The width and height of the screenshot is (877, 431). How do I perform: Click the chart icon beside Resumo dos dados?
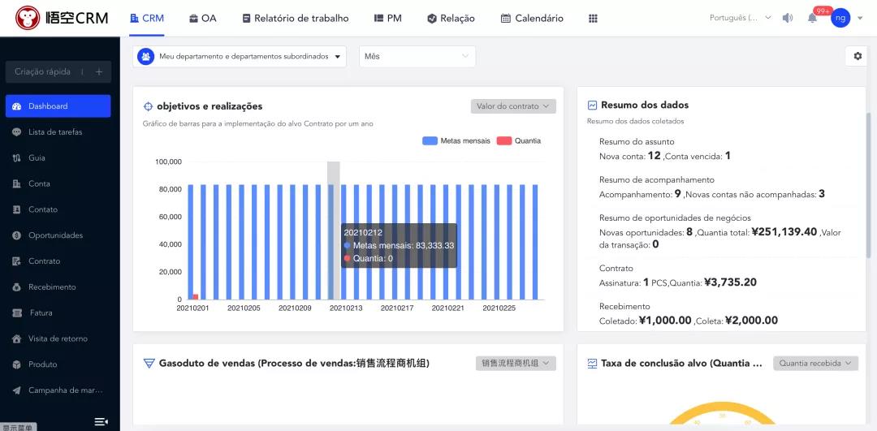592,105
